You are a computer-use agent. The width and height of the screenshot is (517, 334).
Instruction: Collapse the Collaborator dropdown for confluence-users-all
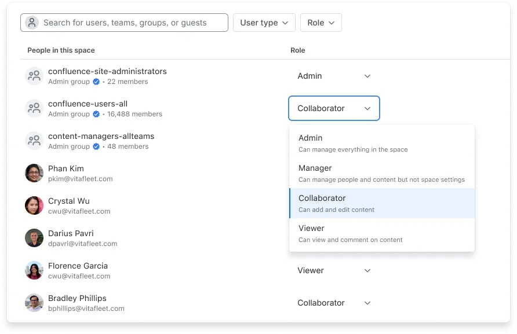[334, 108]
